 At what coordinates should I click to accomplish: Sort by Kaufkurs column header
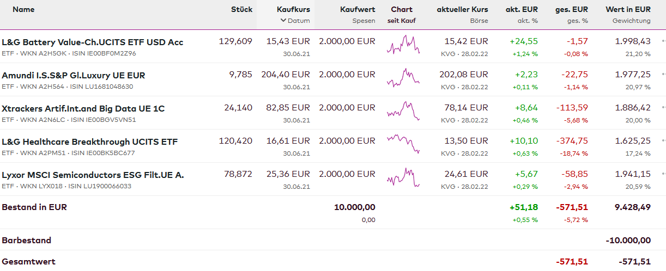click(x=293, y=9)
